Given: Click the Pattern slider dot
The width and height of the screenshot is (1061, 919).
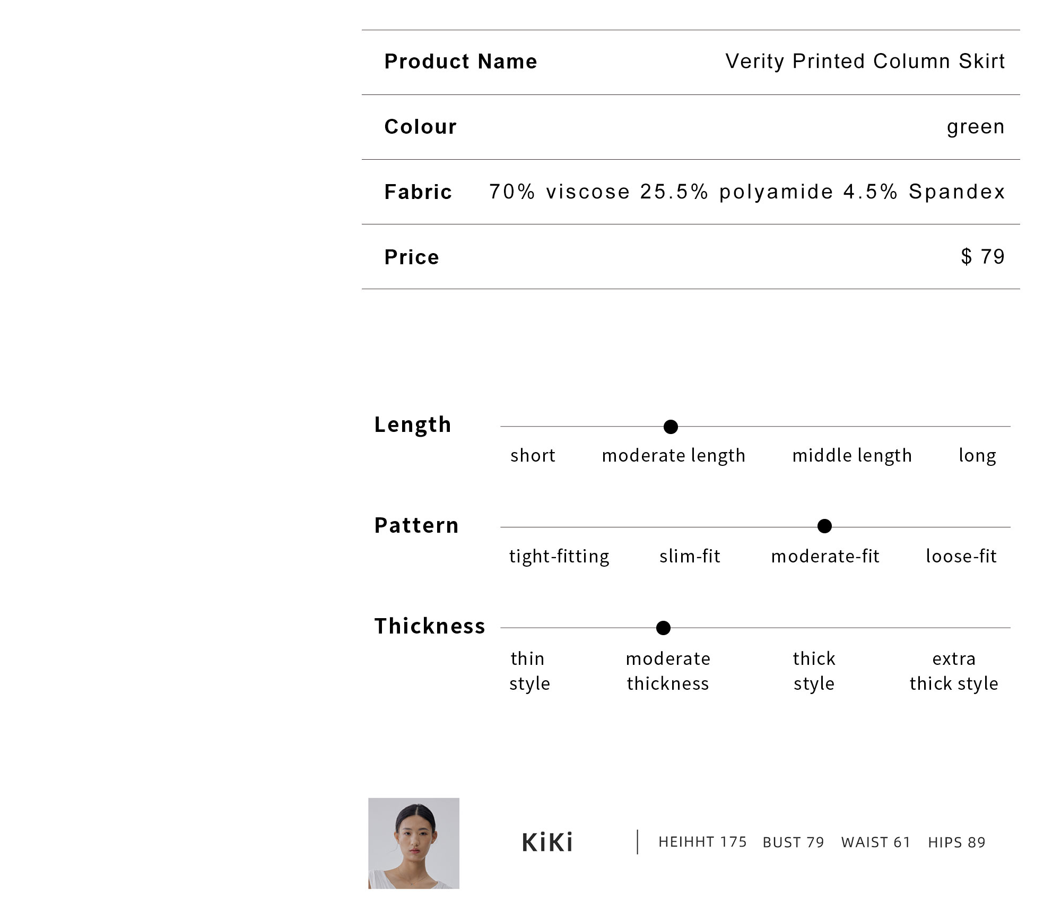Looking at the screenshot, I should pos(824,526).
